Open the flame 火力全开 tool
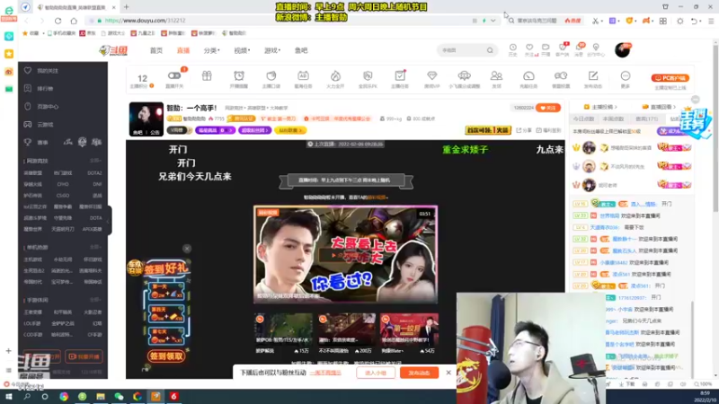This screenshot has height=404, width=719. (335, 79)
